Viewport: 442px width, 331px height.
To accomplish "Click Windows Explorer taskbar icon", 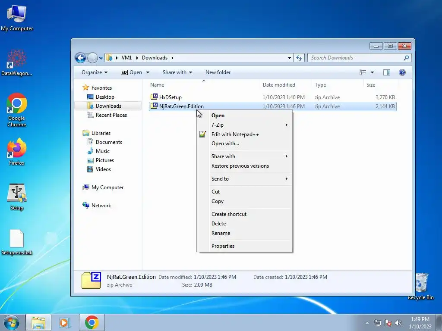I will click(x=38, y=322).
